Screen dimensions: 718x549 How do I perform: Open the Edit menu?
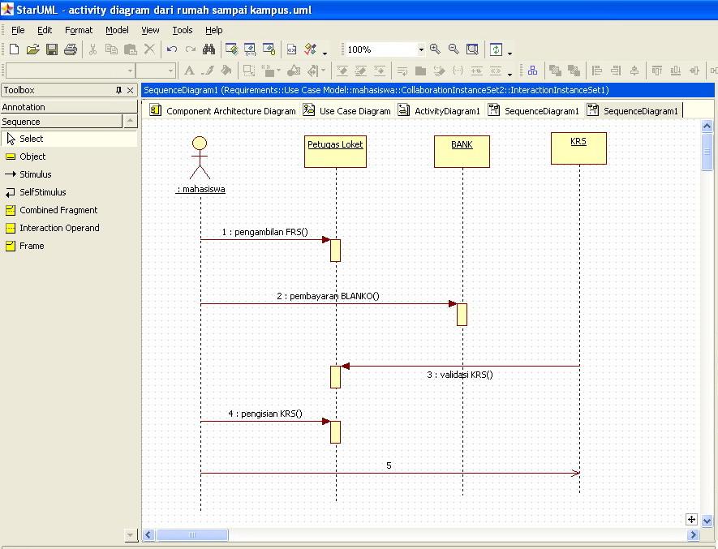coord(45,30)
